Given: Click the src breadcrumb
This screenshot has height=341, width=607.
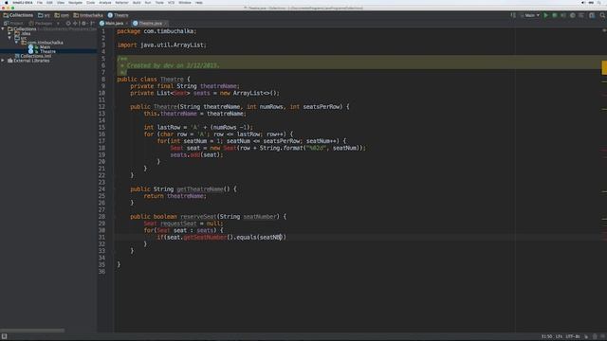Looking at the screenshot, I should tap(44, 15).
